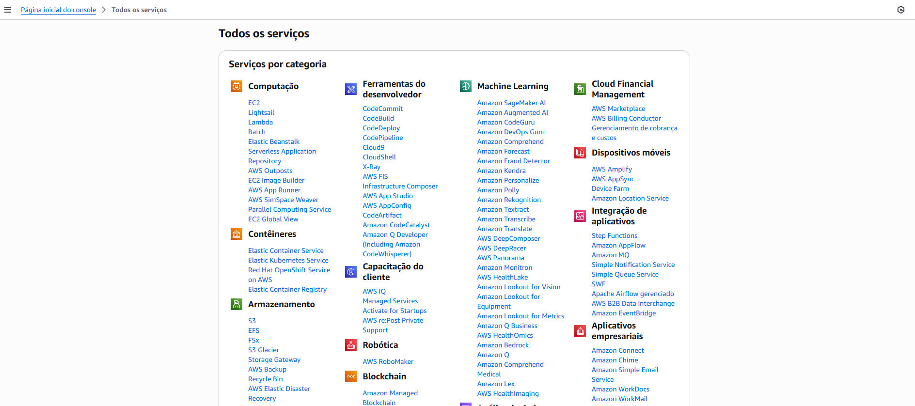The width and height of the screenshot is (915, 406).
Task: Open CodeCommit service
Action: tap(383, 109)
